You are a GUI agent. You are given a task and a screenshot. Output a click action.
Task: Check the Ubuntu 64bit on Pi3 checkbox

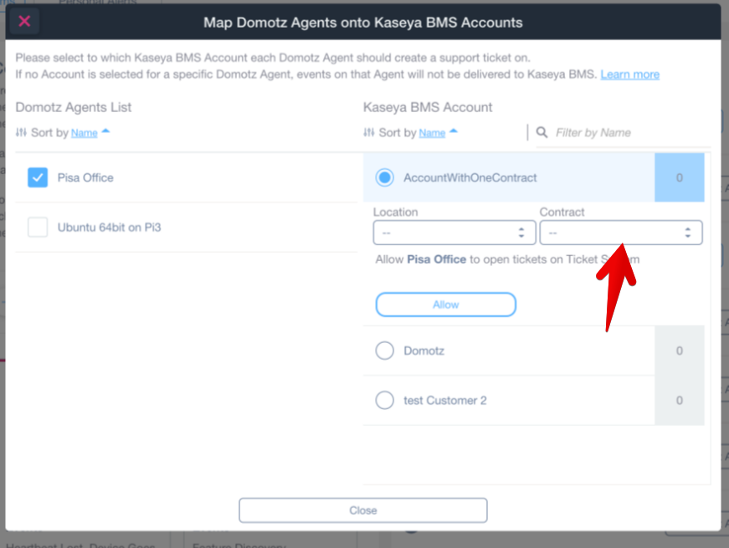(x=38, y=228)
